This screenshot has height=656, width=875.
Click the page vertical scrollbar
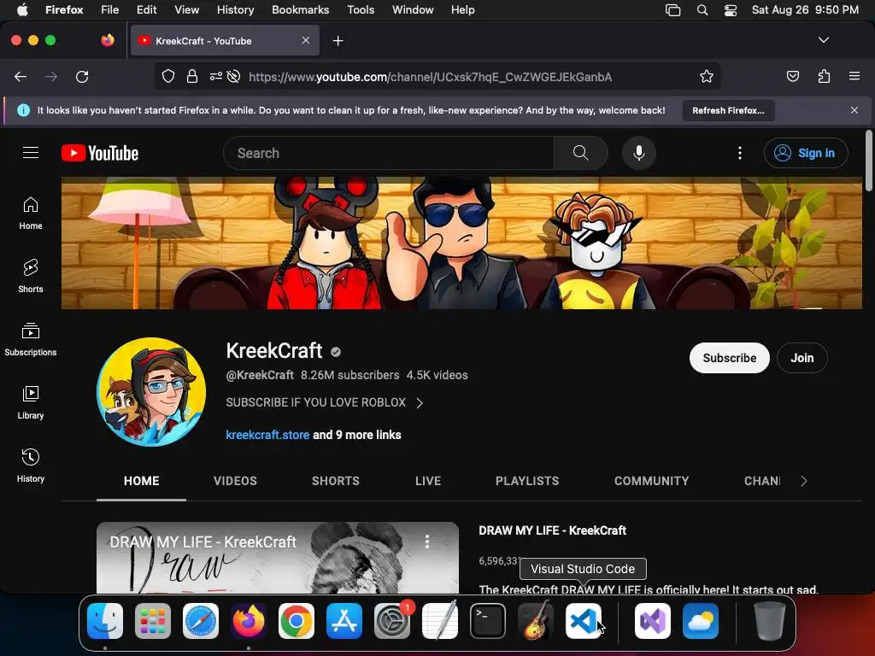[868, 161]
